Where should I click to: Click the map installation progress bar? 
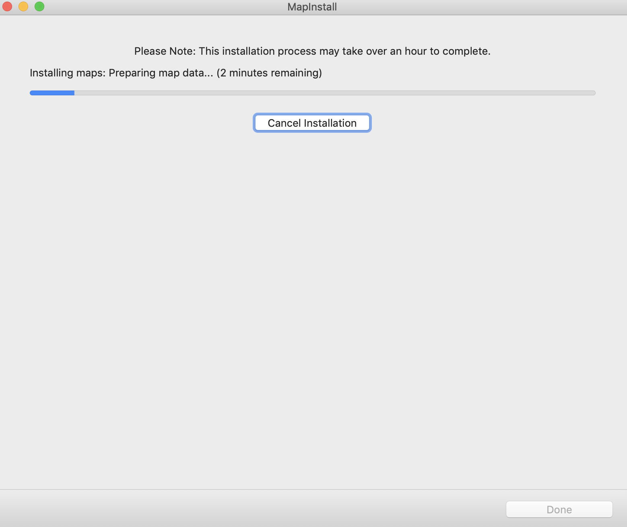[x=312, y=93]
